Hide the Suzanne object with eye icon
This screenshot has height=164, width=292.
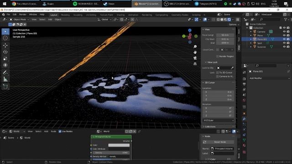[284, 47]
